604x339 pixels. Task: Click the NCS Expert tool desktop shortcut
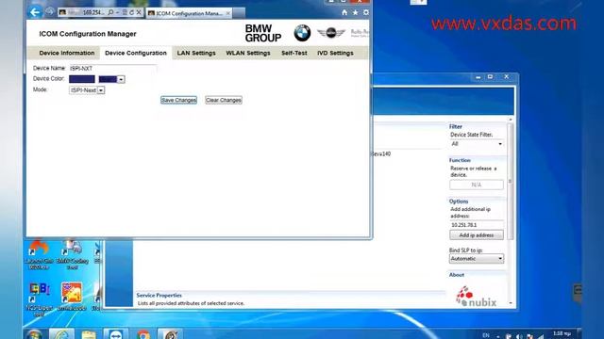(39, 299)
